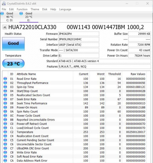Open the Theme menu
The width and height of the screenshot is (153, 163).
(x=35, y=9)
